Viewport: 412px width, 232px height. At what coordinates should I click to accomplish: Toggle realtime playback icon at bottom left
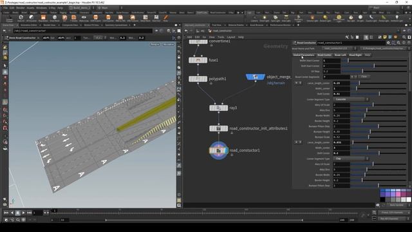6,220
